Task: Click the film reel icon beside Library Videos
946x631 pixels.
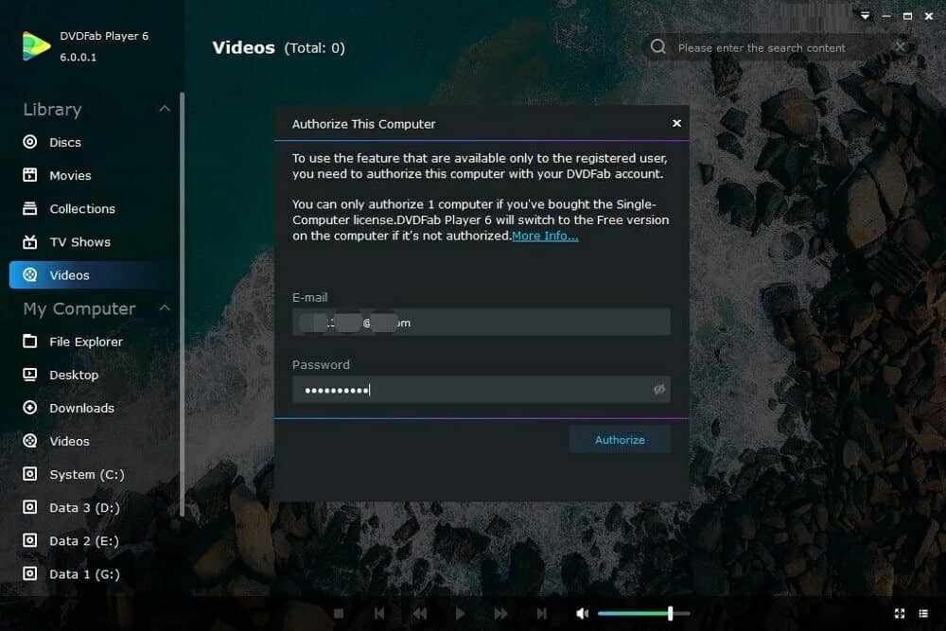Action: tap(29, 275)
